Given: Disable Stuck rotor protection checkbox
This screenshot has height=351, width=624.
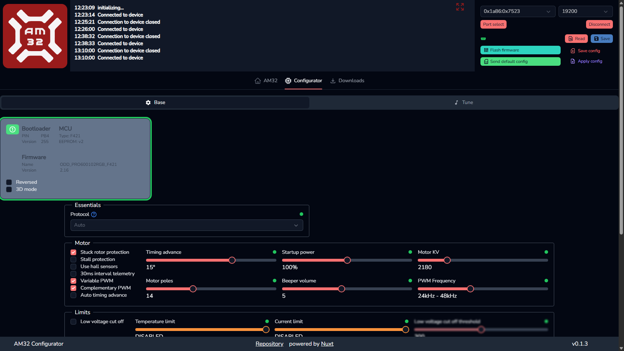Looking at the screenshot, I should 73,252.
